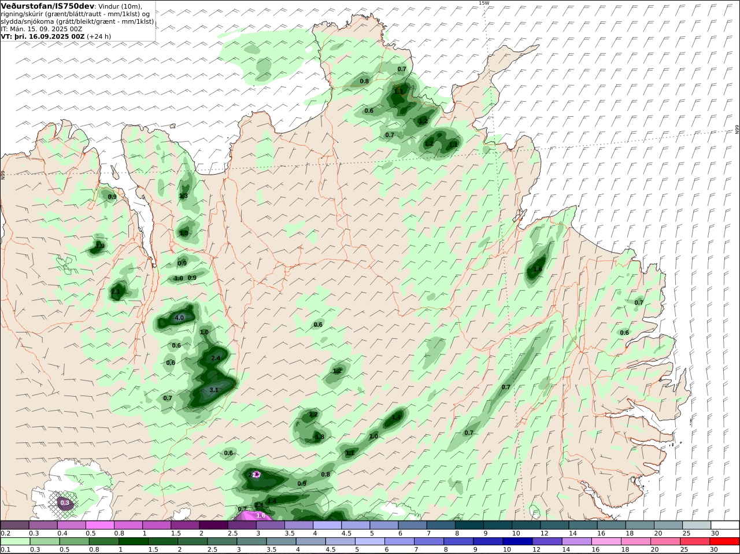Click the 4 pale lavender swatch, top legend row

[x=327, y=525]
